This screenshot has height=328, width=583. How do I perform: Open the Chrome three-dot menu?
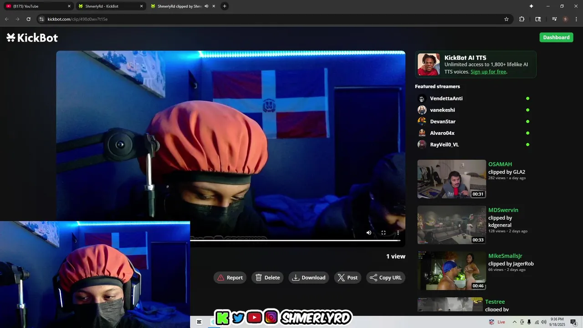point(577,19)
